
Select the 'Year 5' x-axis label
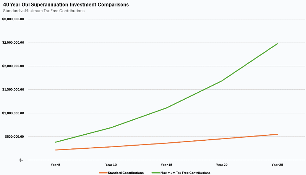coord(55,165)
